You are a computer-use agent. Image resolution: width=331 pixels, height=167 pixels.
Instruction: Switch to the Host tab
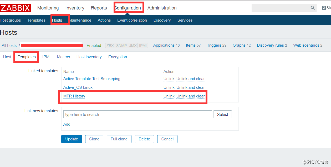pyautogui.click(x=7, y=57)
